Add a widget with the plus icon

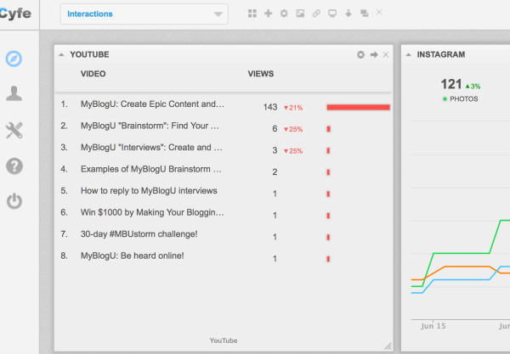click(268, 14)
